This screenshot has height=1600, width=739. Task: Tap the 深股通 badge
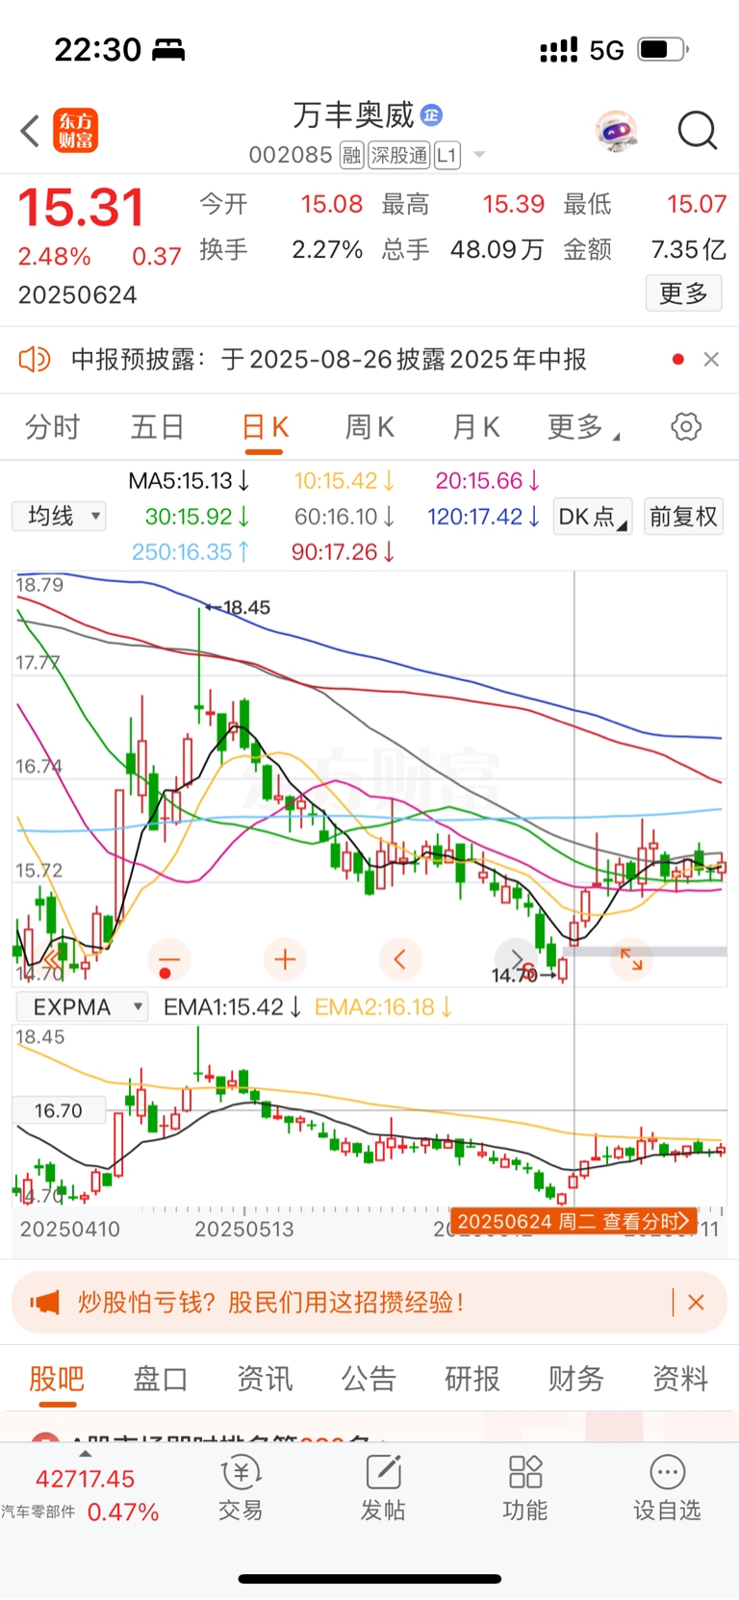399,155
